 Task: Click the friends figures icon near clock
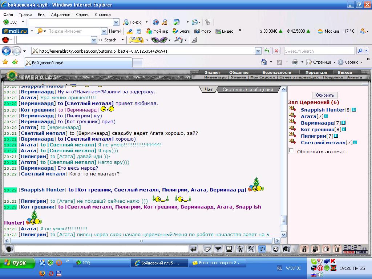[327, 249]
